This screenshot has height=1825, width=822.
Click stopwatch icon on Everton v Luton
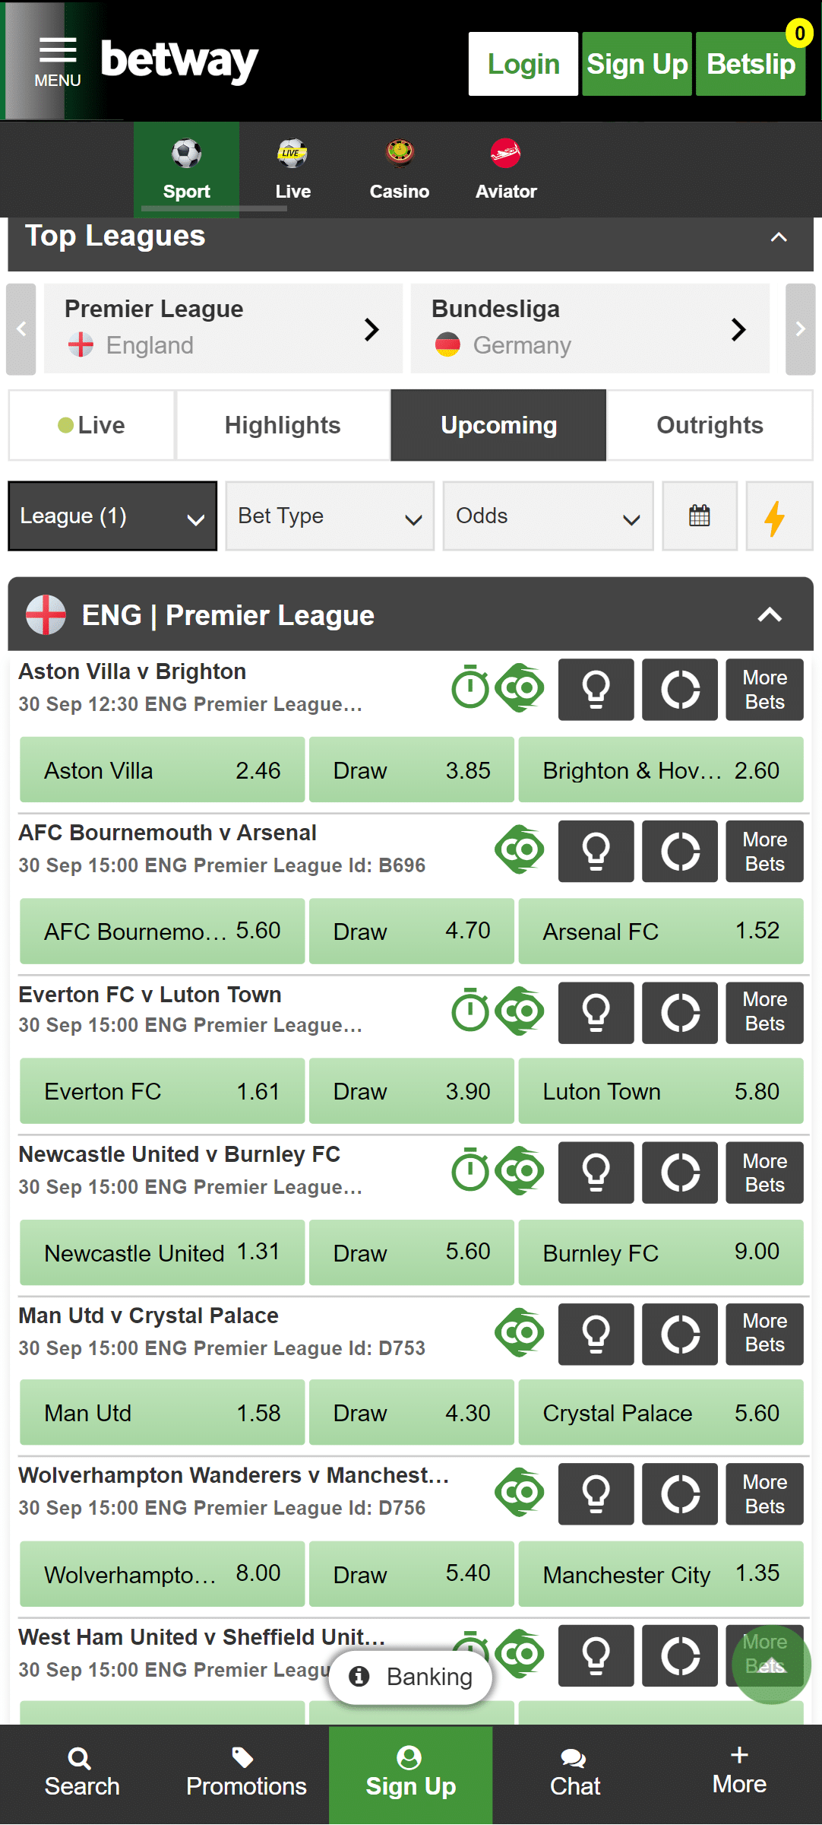[470, 1011]
